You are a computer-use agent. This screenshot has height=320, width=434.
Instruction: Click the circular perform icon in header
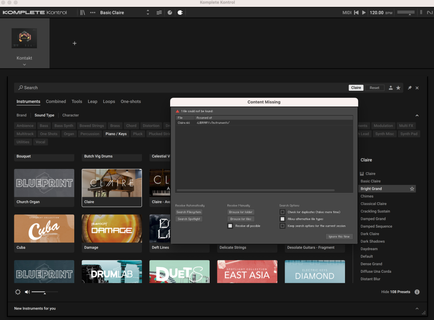click(x=170, y=13)
